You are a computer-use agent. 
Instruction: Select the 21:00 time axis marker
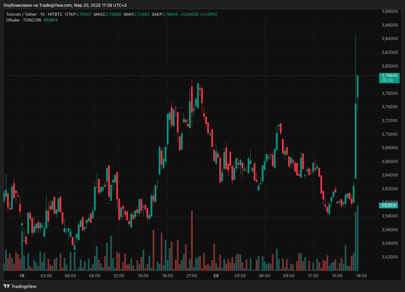[x=192, y=276]
